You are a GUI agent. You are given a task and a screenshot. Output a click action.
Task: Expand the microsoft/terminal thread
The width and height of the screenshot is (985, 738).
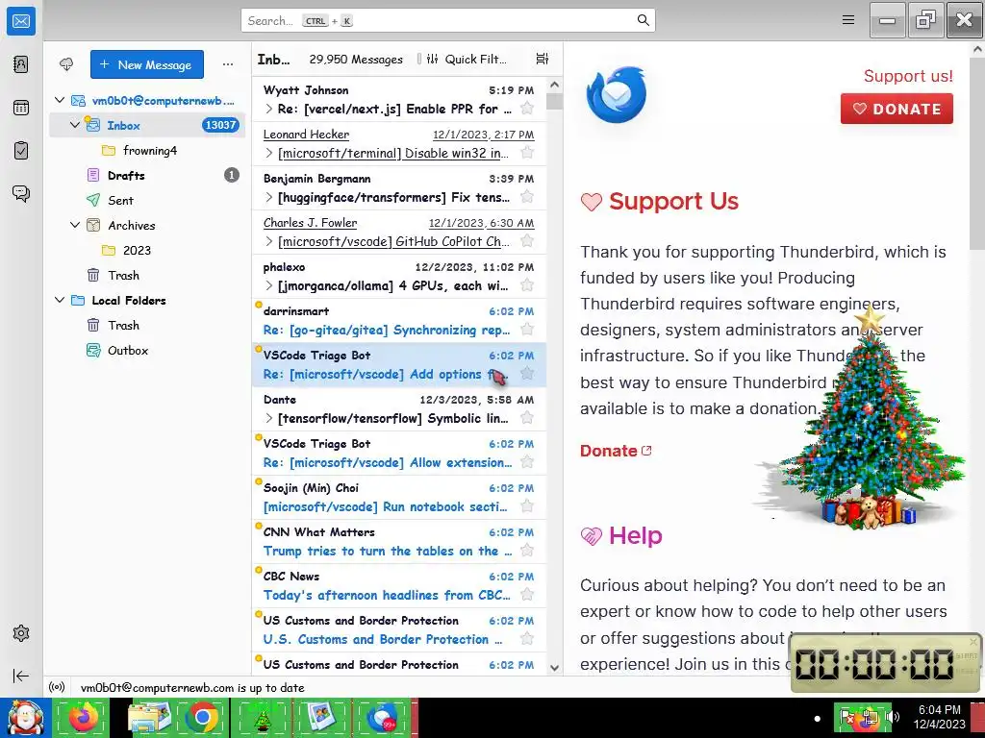(x=269, y=153)
